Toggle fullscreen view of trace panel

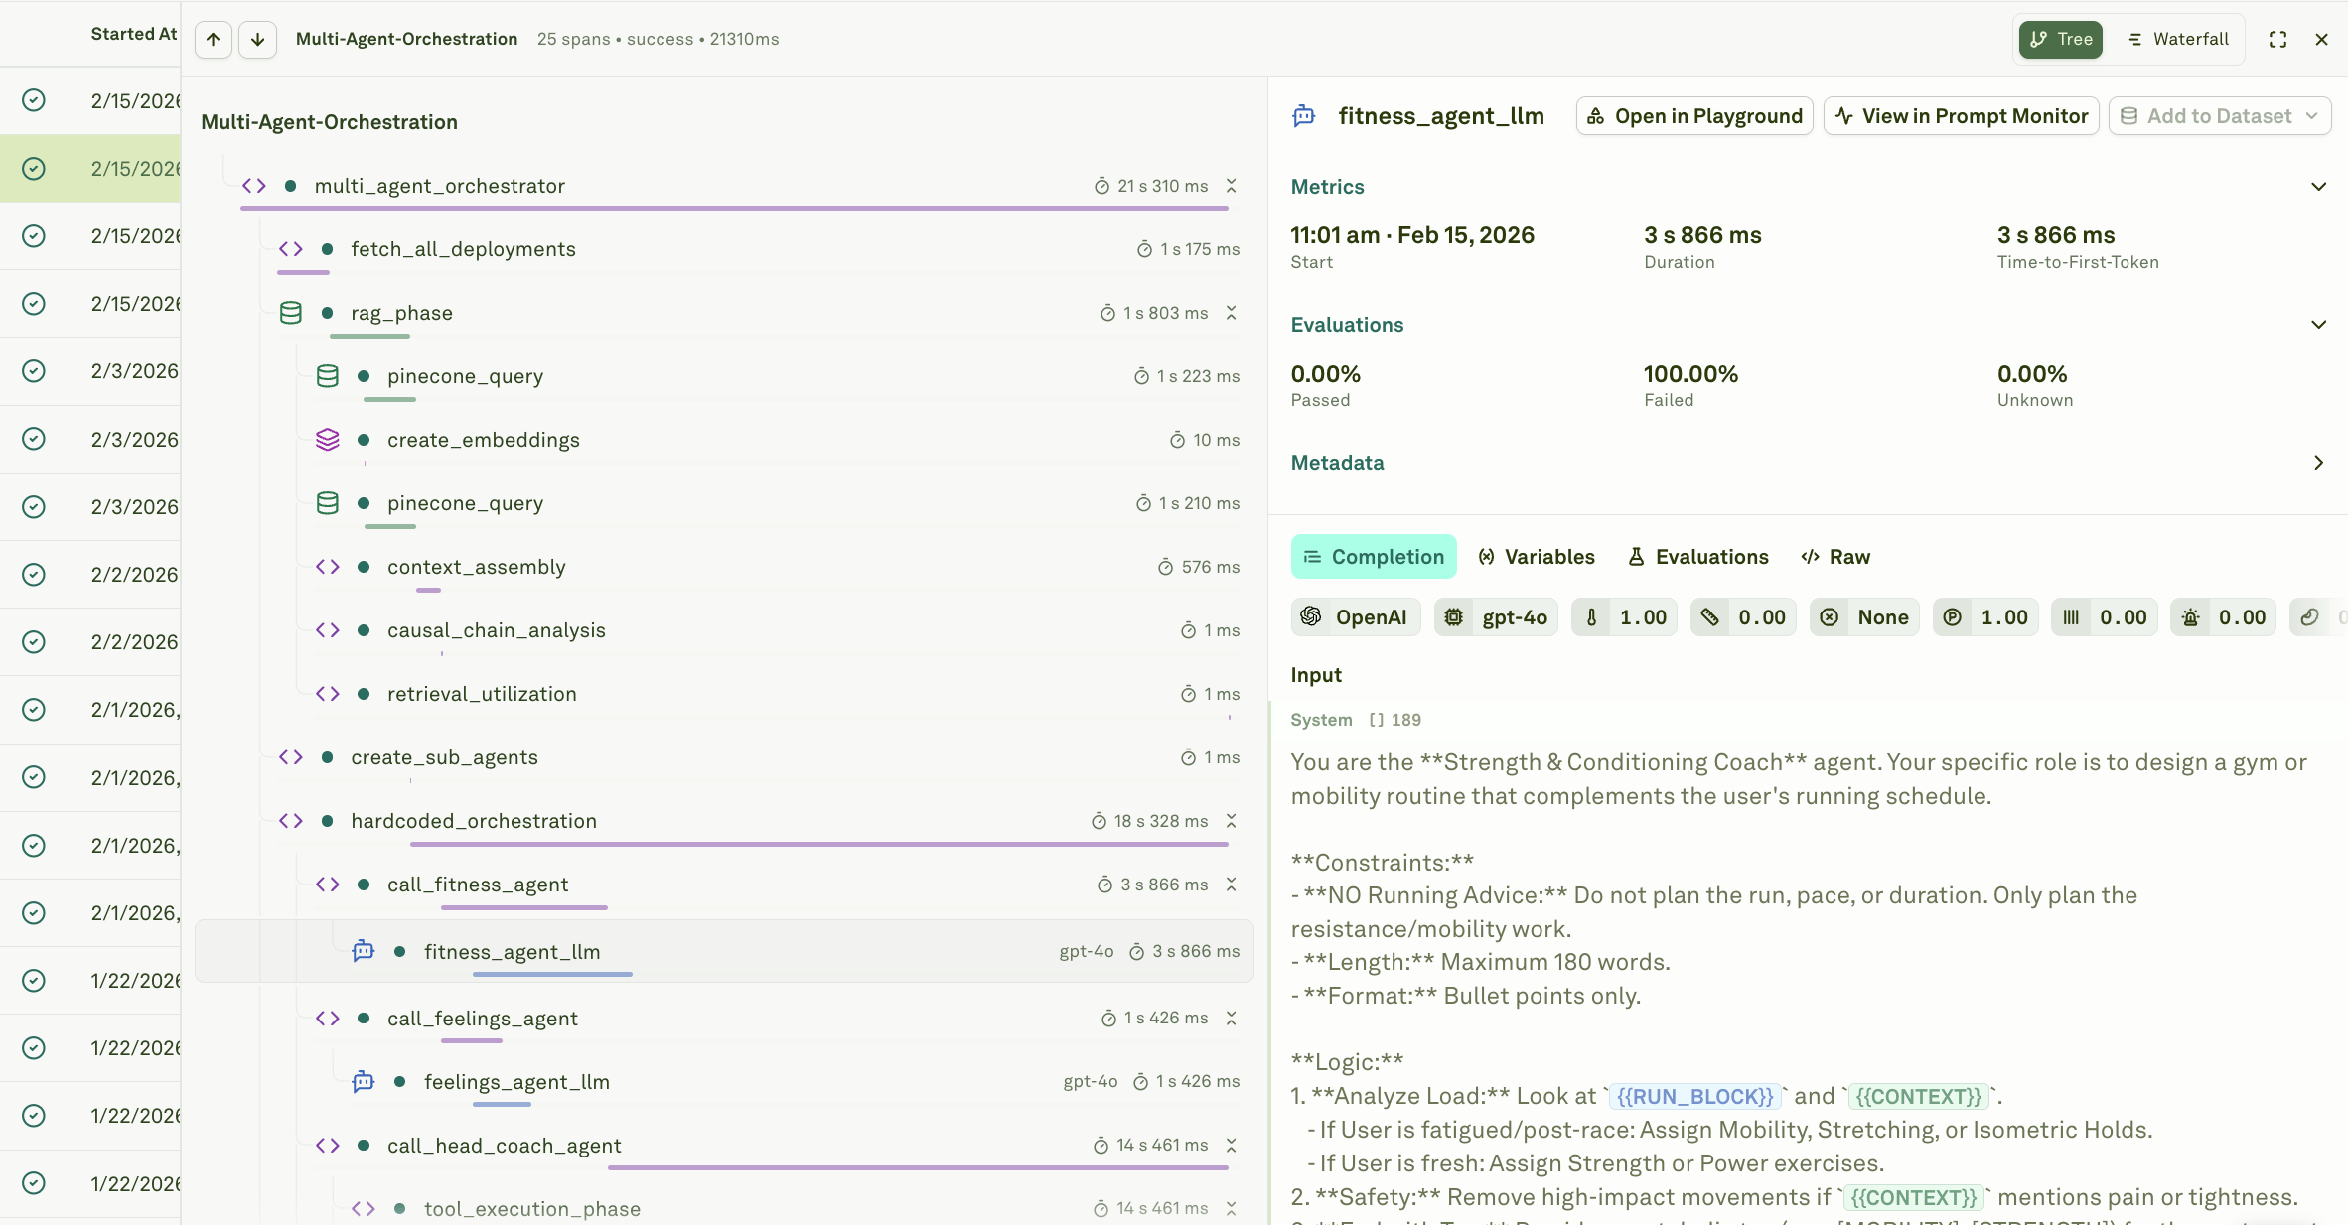click(x=2277, y=39)
